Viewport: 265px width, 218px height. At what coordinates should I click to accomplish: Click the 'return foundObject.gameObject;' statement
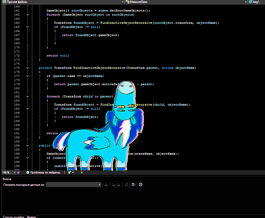(x=90, y=35)
